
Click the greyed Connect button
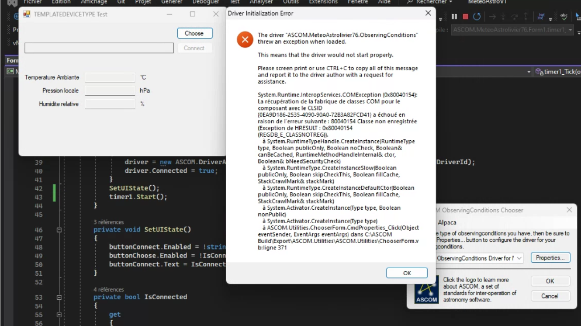[x=194, y=48]
